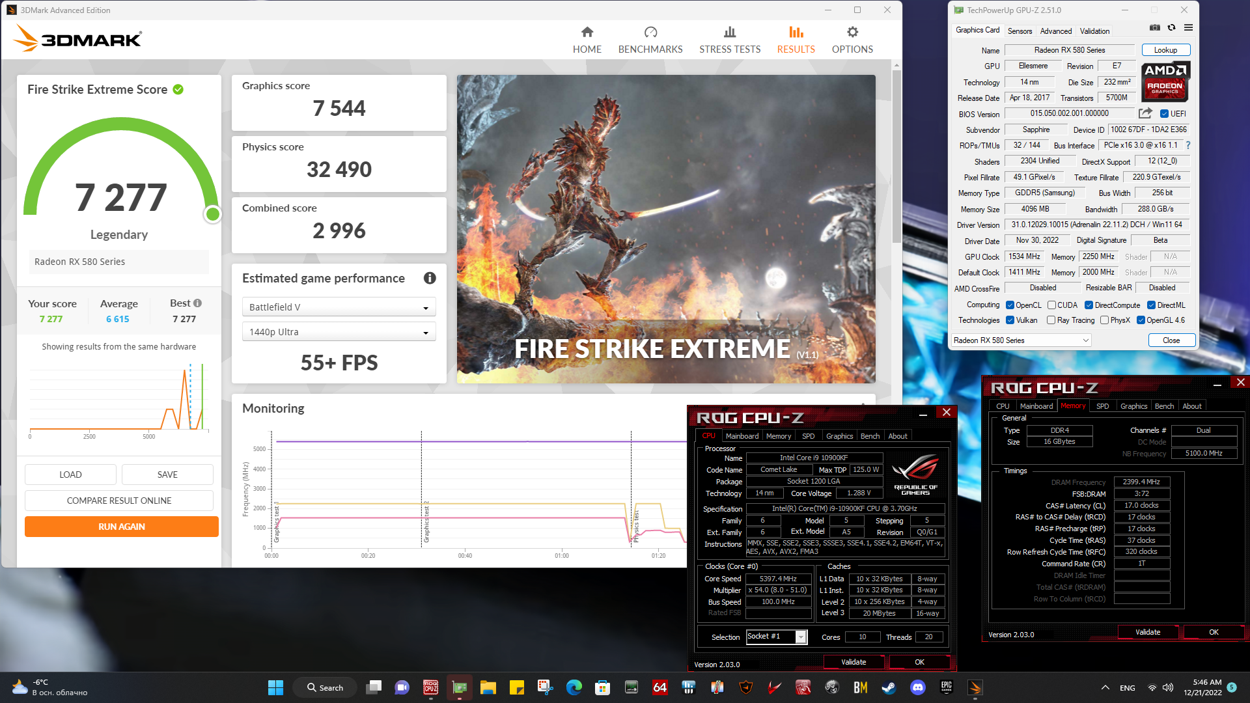This screenshot has width=1250, height=703.
Task: Open 3DMark OPTIONS gear
Action: [x=852, y=40]
